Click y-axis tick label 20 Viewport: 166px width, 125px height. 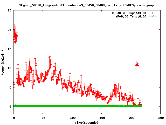[9, 30]
